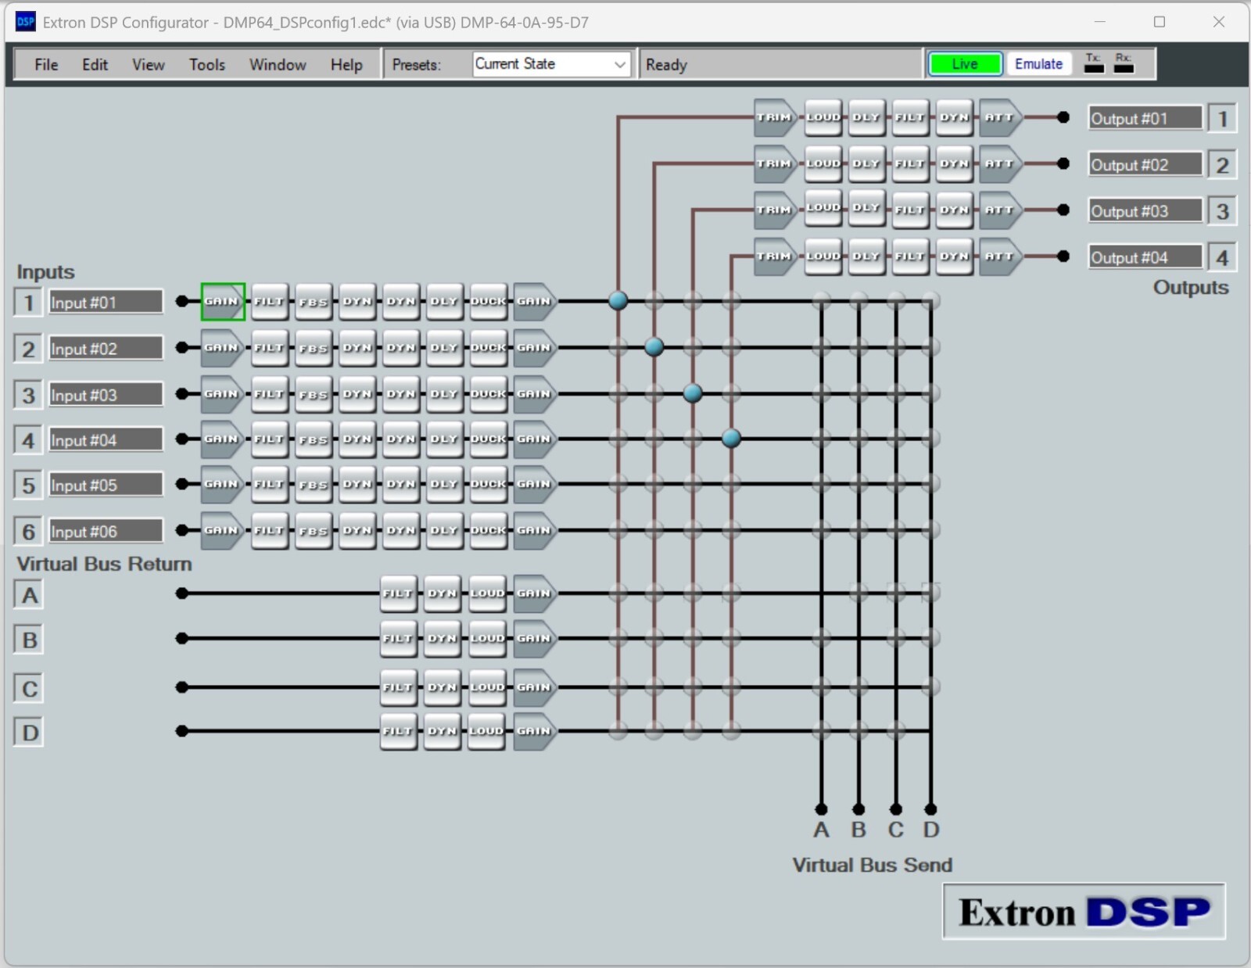Image resolution: width=1251 pixels, height=968 pixels.
Task: Enable mix-point Input #05 to Output #01
Action: tap(618, 483)
